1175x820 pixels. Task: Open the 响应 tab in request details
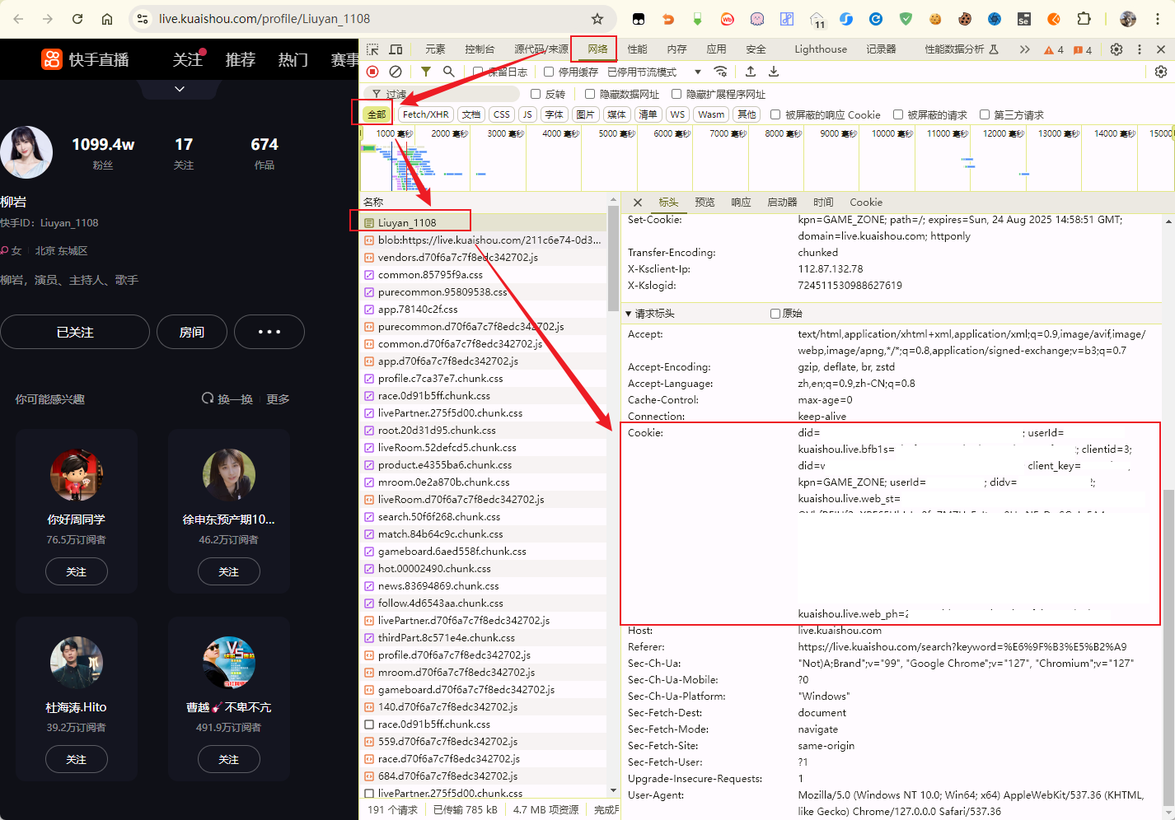(741, 202)
